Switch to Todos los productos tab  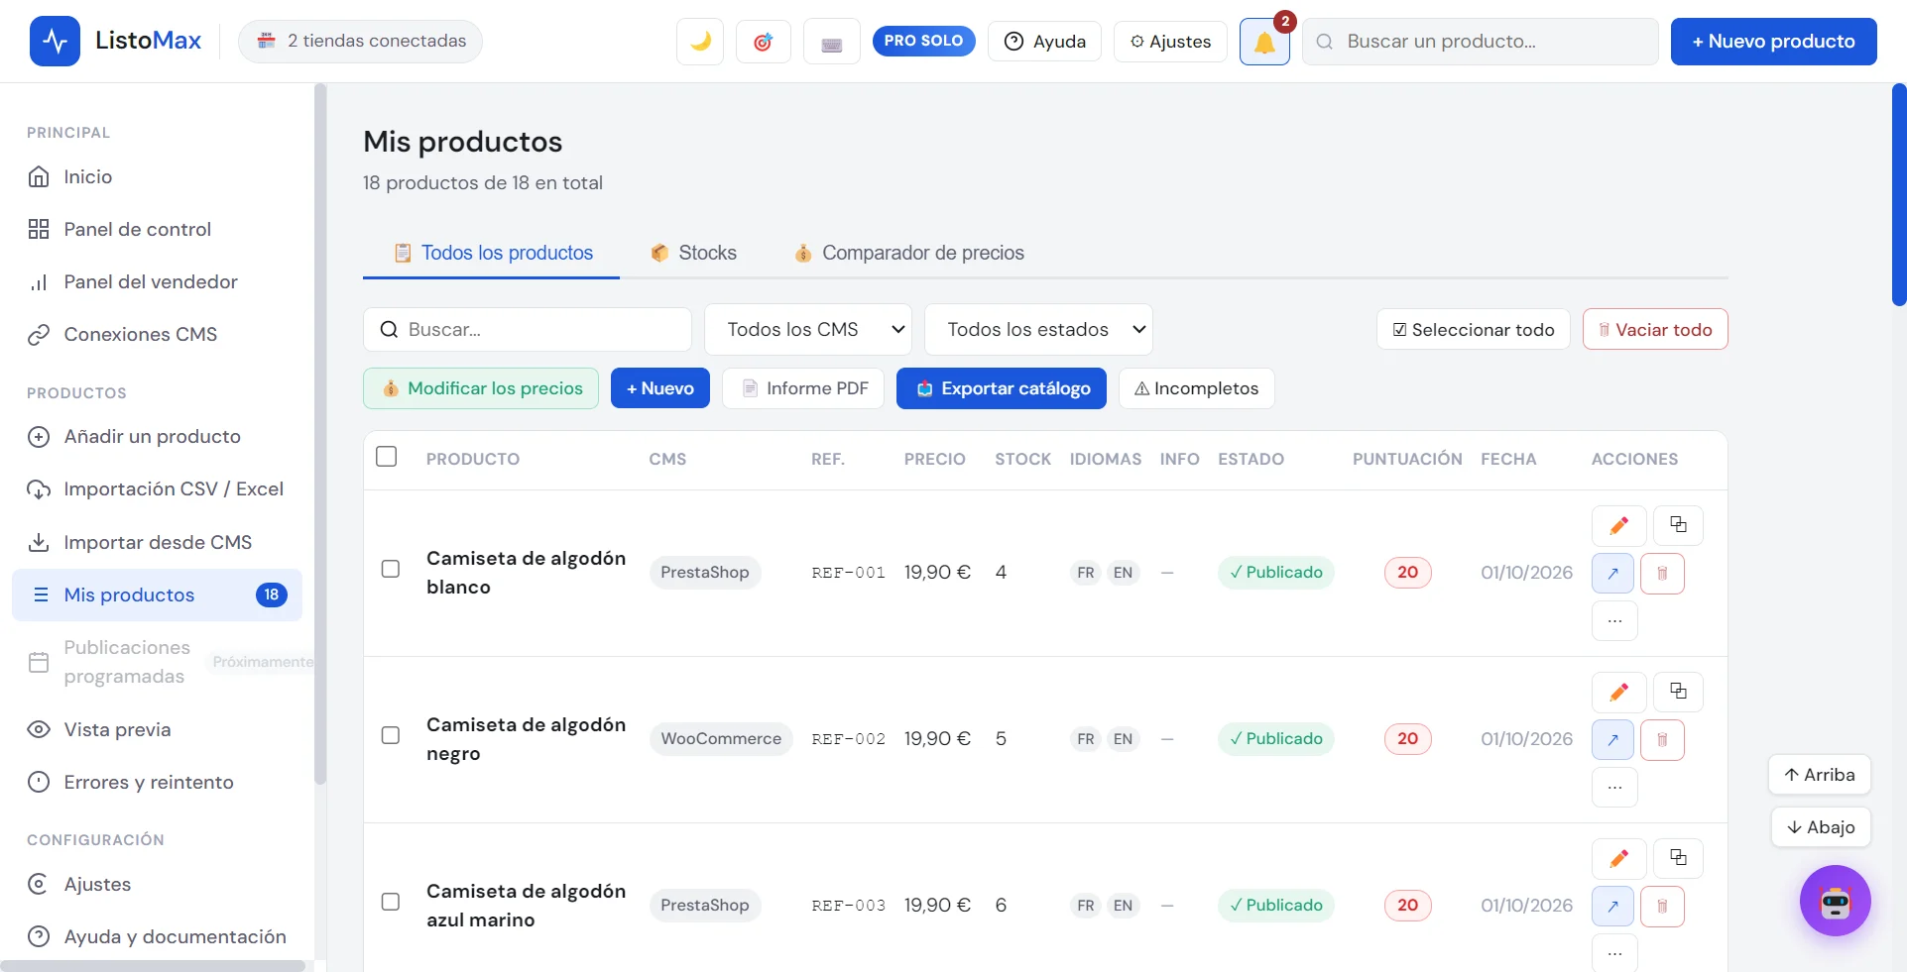[492, 253]
